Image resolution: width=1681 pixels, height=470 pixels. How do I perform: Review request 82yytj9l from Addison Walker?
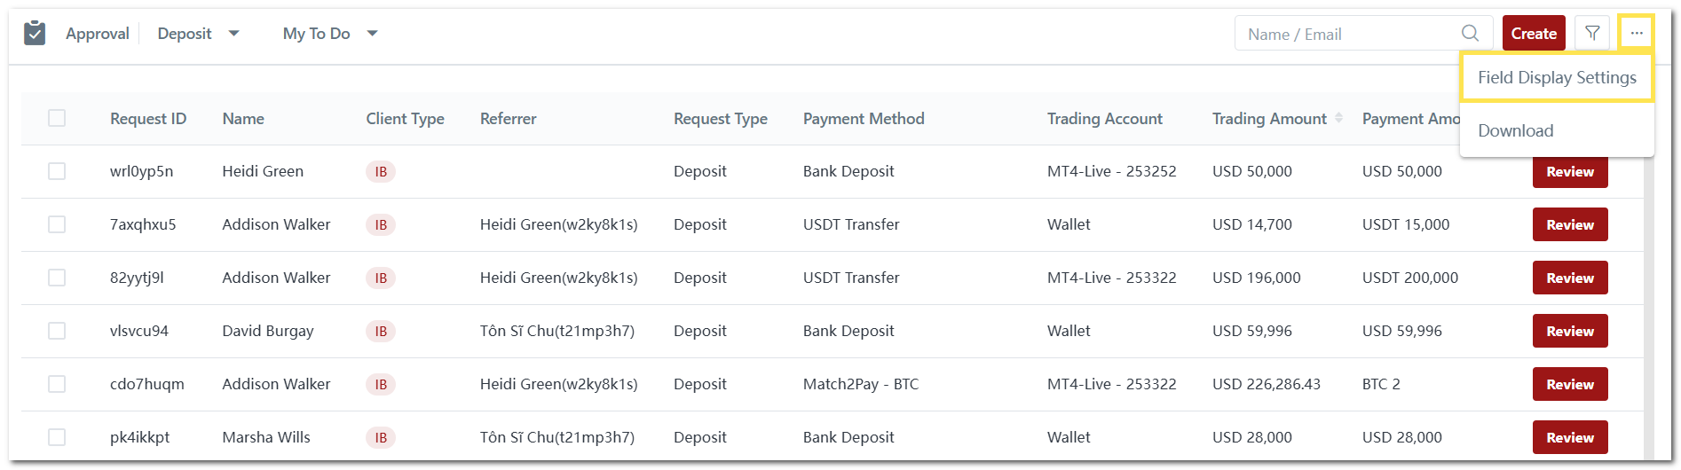(1569, 278)
